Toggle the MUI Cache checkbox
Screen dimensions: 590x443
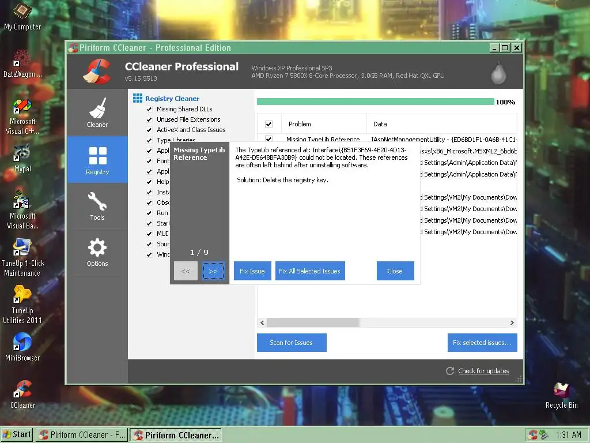[149, 234]
